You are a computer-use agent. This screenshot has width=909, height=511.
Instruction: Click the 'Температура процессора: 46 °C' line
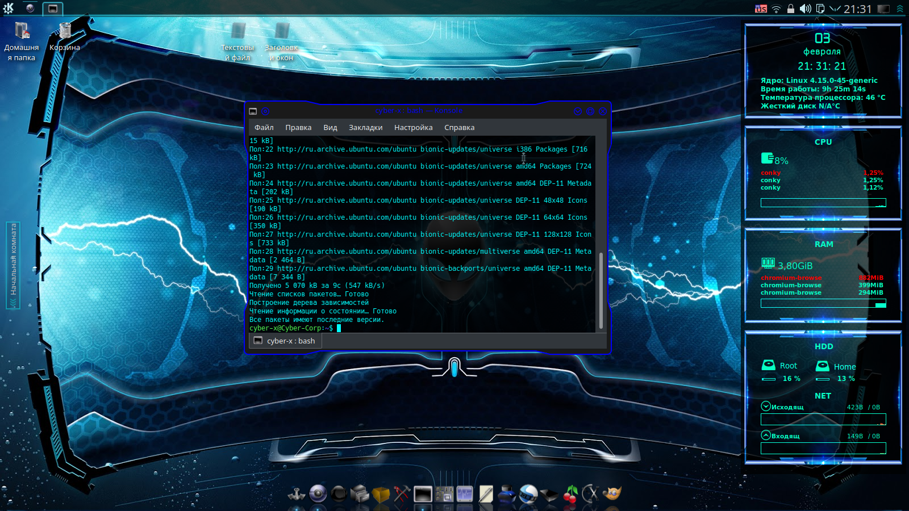coord(823,98)
